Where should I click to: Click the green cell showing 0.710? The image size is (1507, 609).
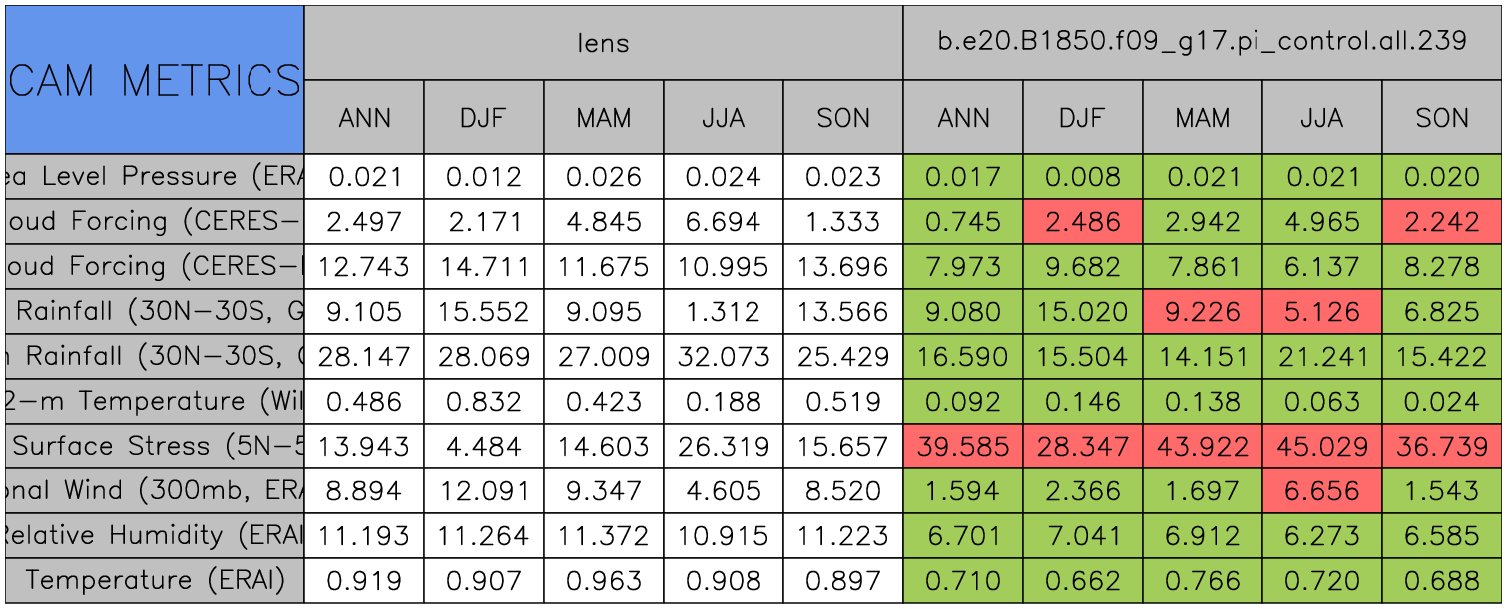(x=963, y=580)
